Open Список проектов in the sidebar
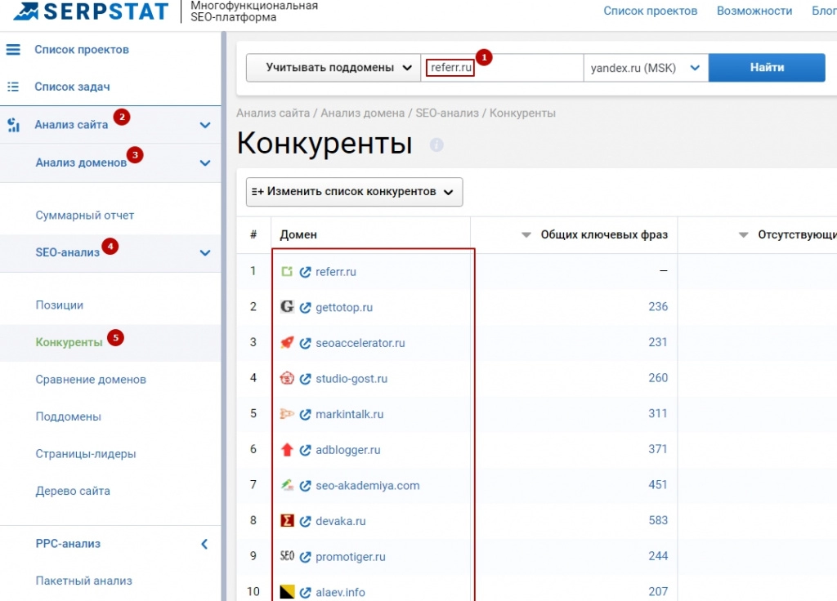The height and width of the screenshot is (601, 837). point(82,50)
